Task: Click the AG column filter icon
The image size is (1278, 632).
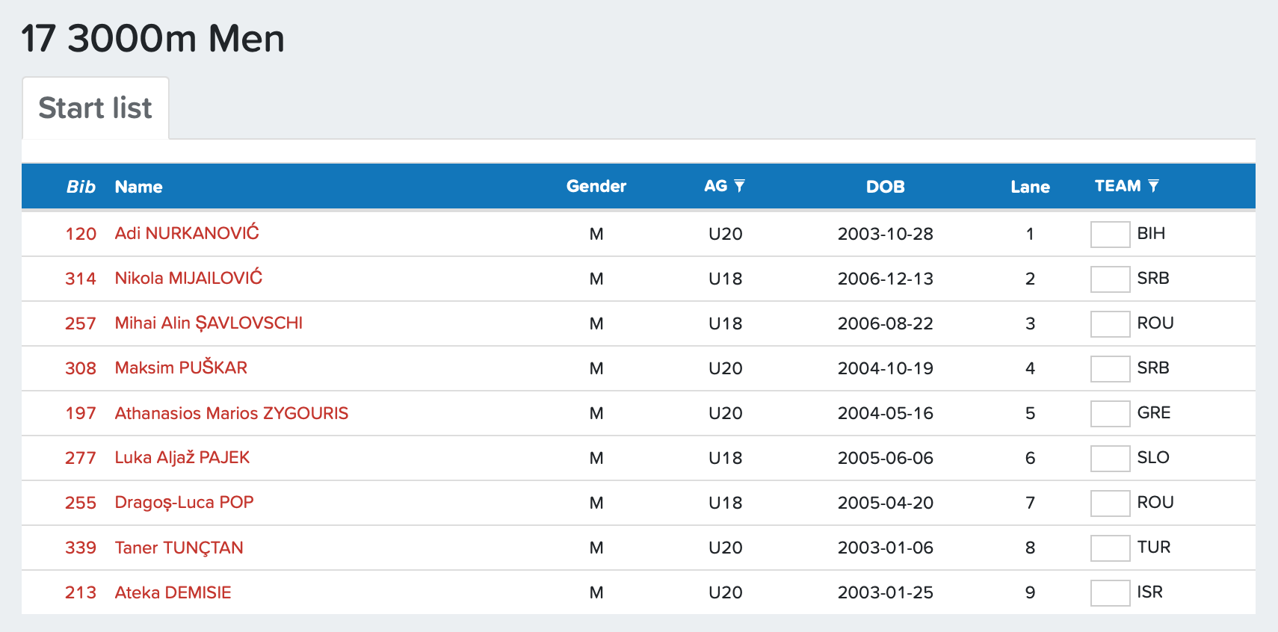Action: coord(739,185)
